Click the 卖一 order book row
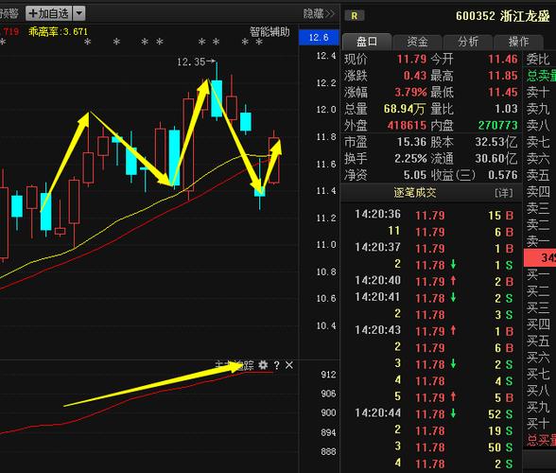Screen dimensions: 556x473 coord(540,241)
